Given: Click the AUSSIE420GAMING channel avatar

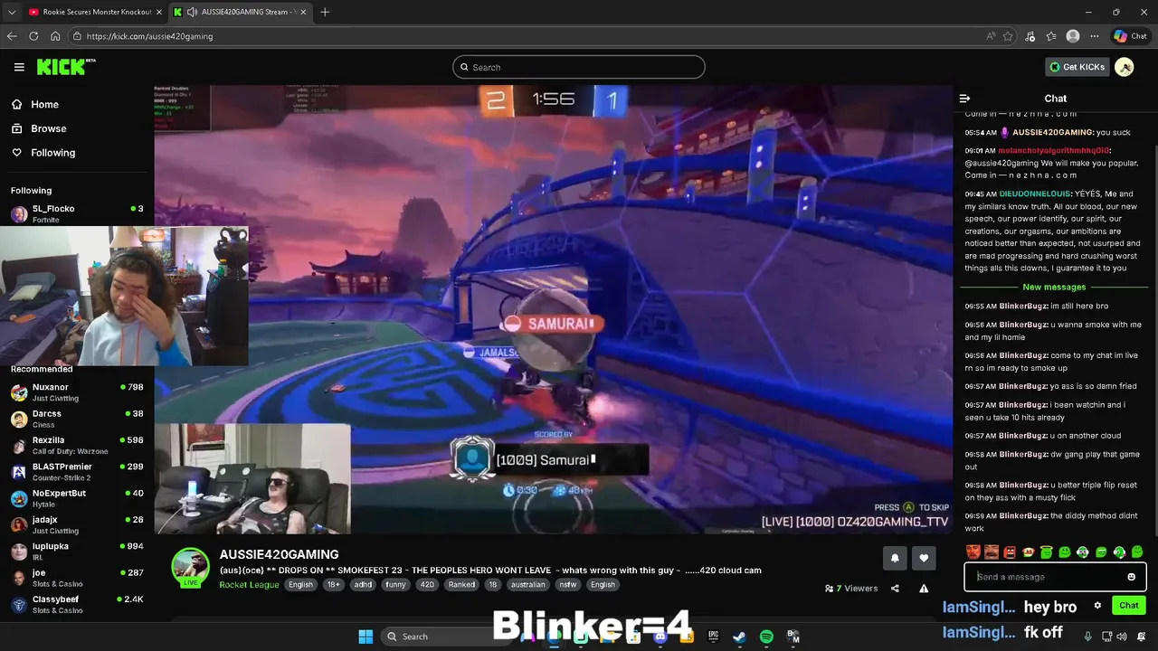Looking at the screenshot, I should [x=190, y=567].
